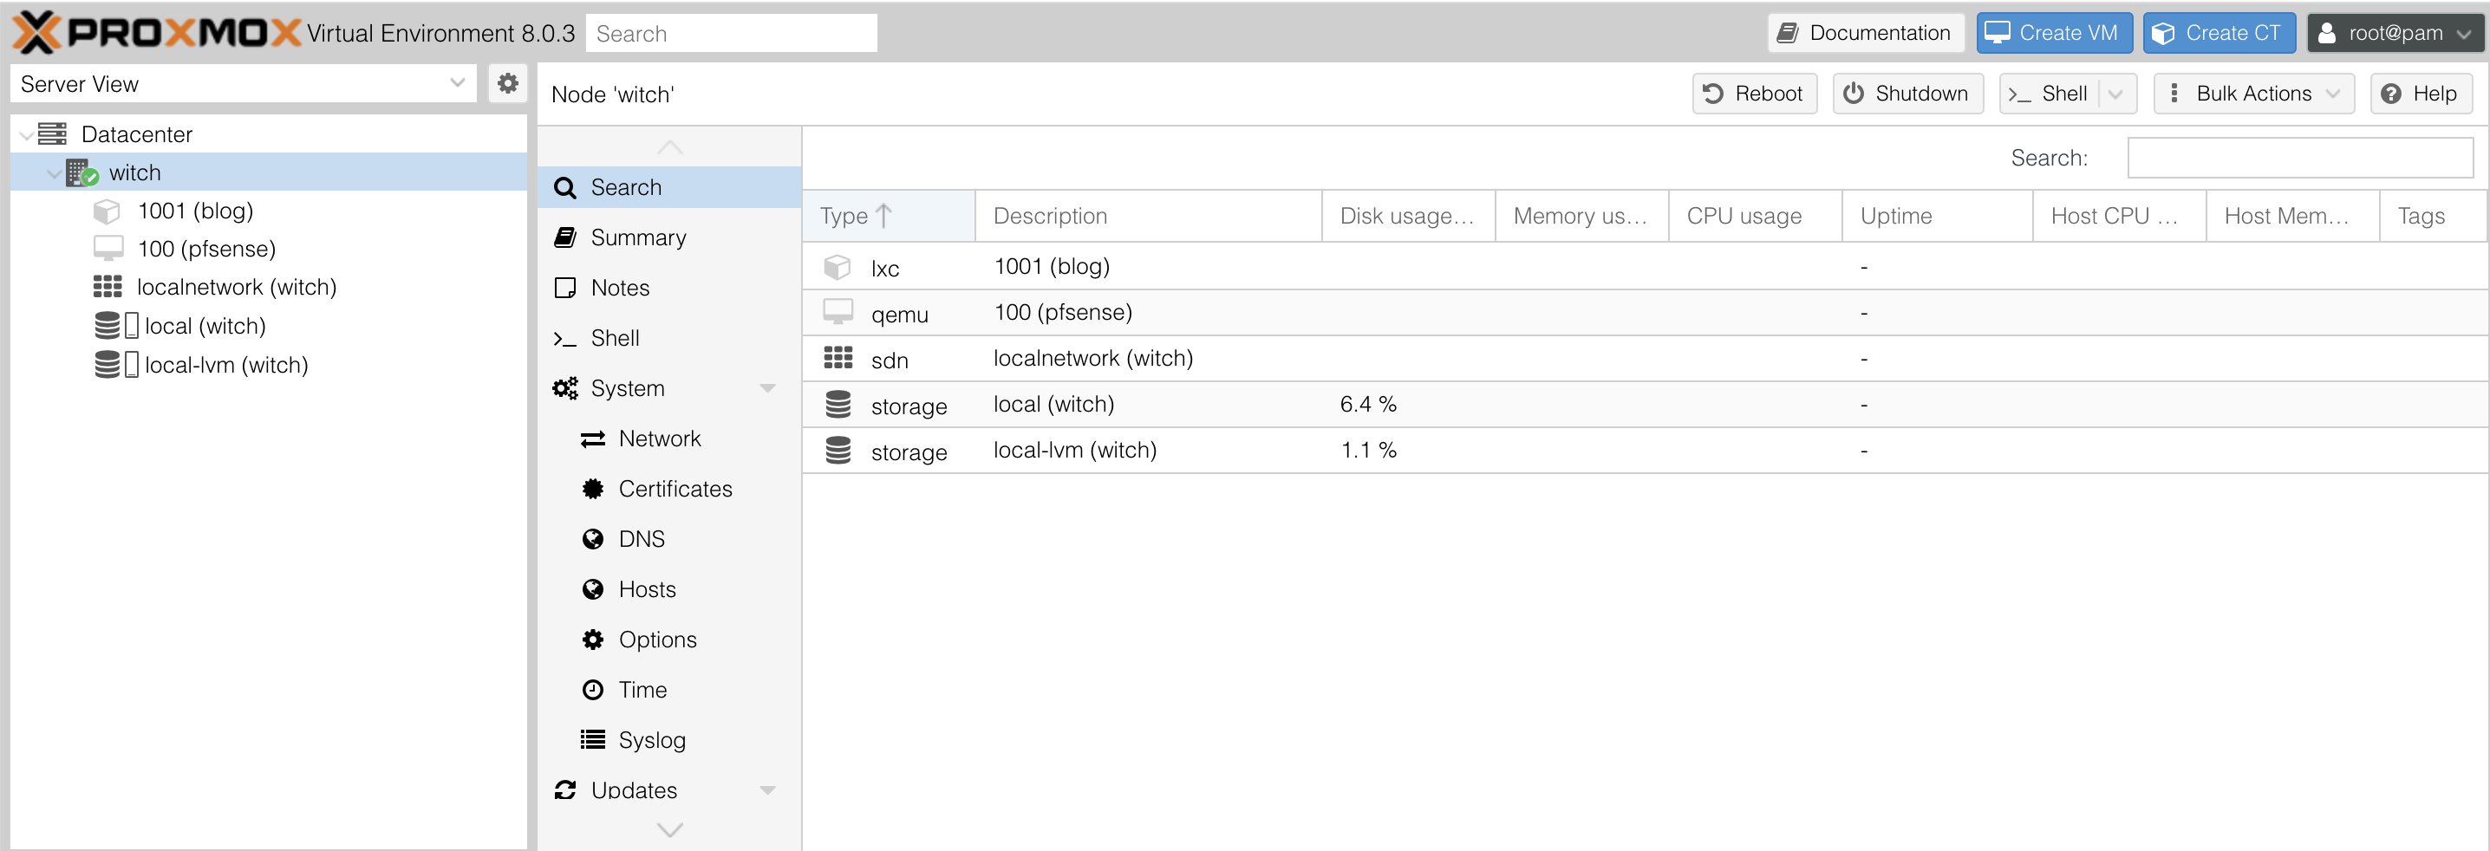This screenshot has width=2490, height=851.
Task: Collapse the witch node in tree
Action: point(54,174)
